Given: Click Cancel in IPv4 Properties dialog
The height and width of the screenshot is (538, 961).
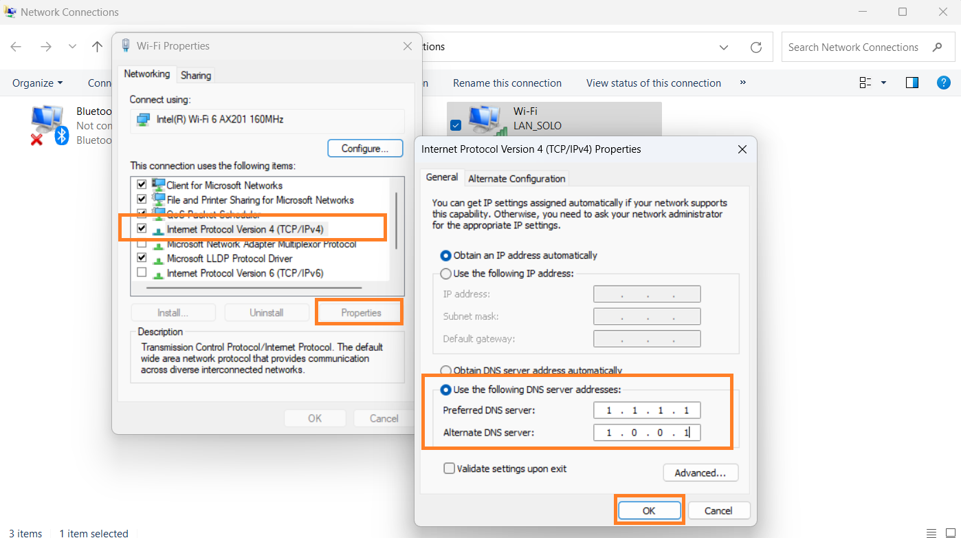Looking at the screenshot, I should pyautogui.click(x=718, y=510).
